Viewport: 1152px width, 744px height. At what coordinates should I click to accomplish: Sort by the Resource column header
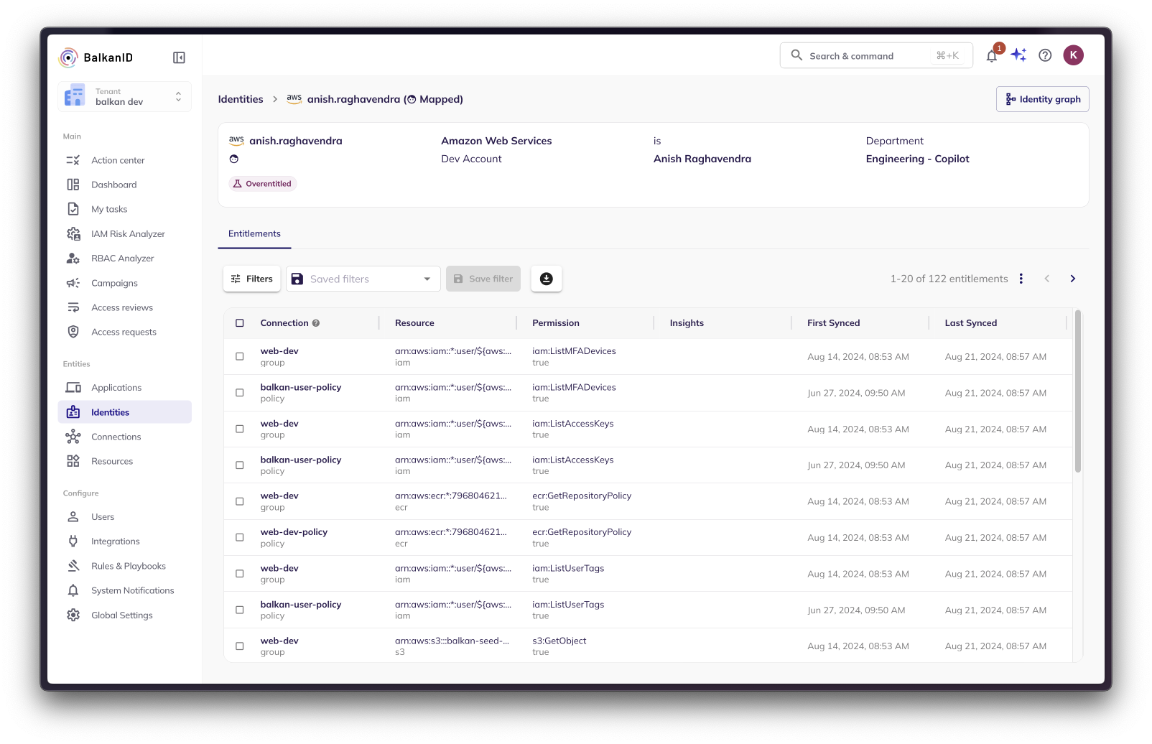[414, 323]
